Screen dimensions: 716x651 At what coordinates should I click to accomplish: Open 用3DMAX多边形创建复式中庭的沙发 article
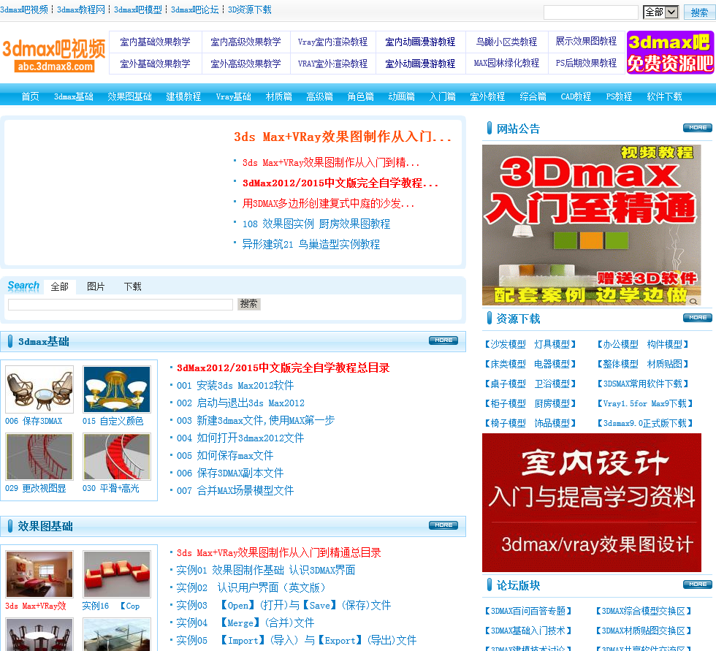pos(328,204)
